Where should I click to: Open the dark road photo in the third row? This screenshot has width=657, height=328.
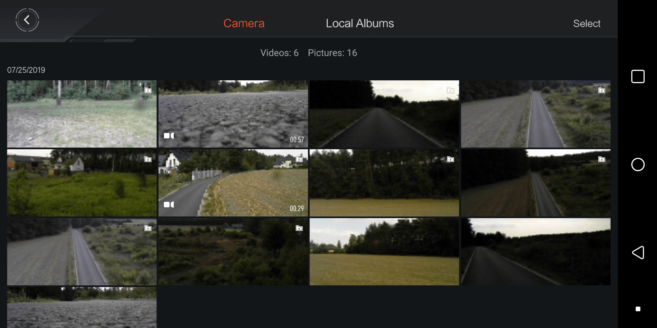(536, 252)
